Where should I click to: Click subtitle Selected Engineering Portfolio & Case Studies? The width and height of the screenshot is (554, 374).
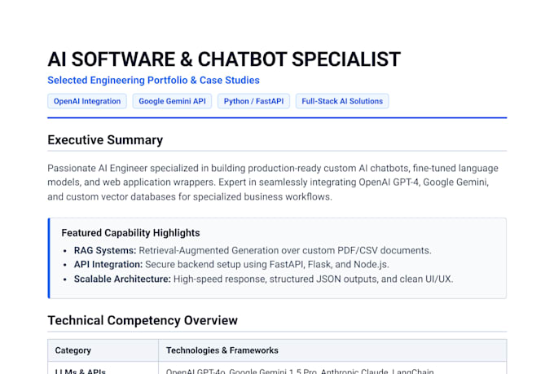click(x=153, y=80)
